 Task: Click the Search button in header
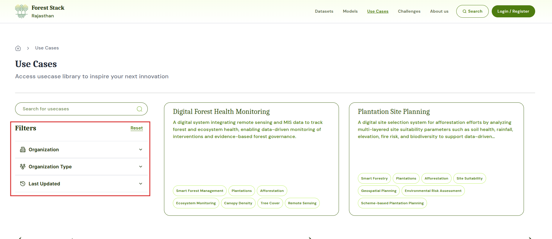[472, 11]
